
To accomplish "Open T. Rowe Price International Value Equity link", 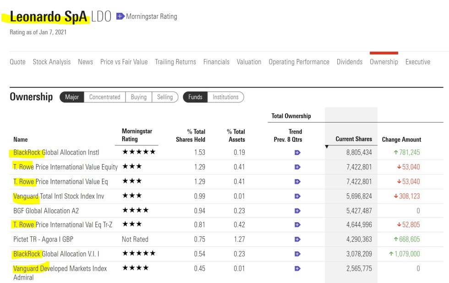I will (x=66, y=167).
